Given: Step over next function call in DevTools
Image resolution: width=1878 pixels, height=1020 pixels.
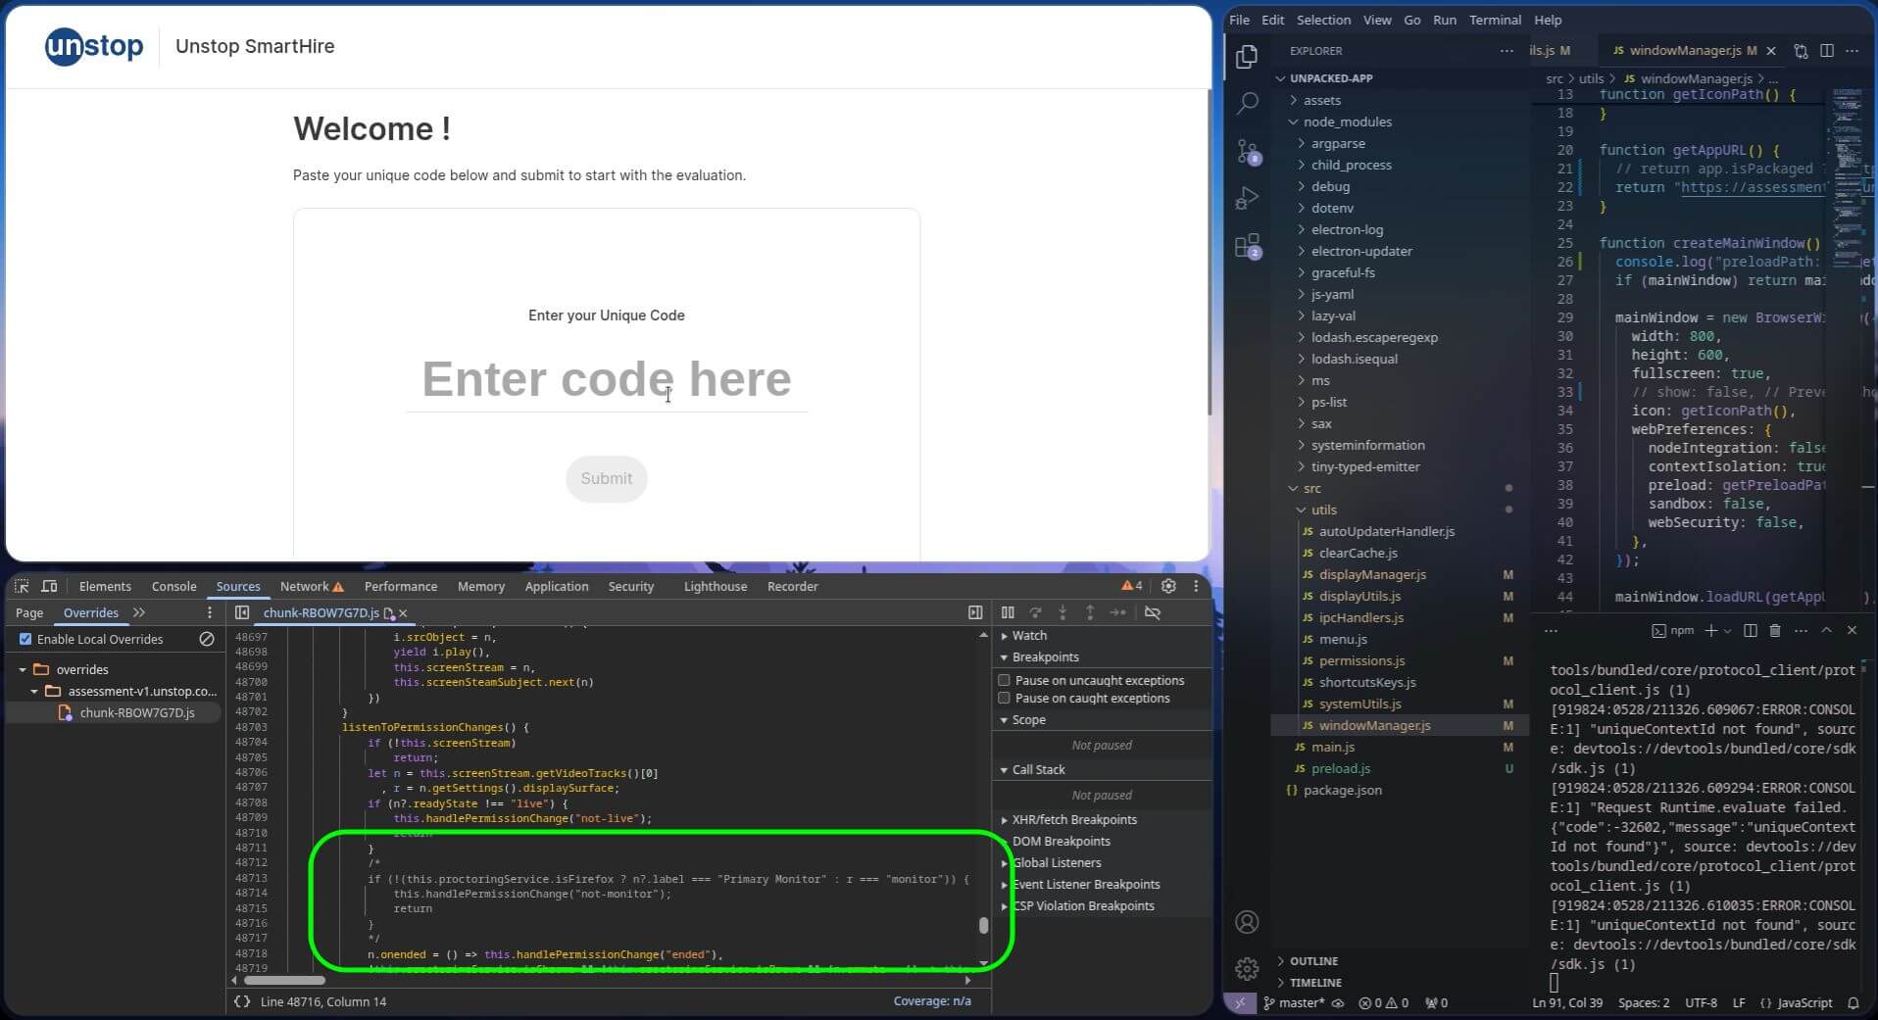Looking at the screenshot, I should coord(1036,612).
